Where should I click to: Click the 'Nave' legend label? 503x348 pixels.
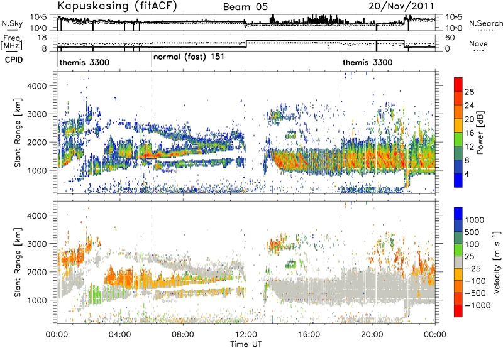coord(478,43)
